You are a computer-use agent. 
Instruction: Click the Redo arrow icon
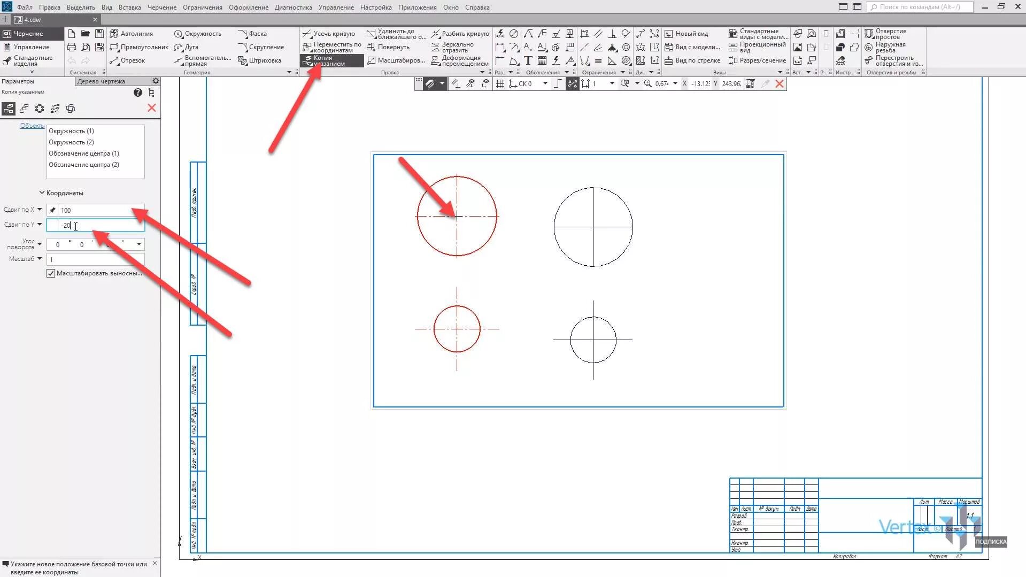point(86,60)
